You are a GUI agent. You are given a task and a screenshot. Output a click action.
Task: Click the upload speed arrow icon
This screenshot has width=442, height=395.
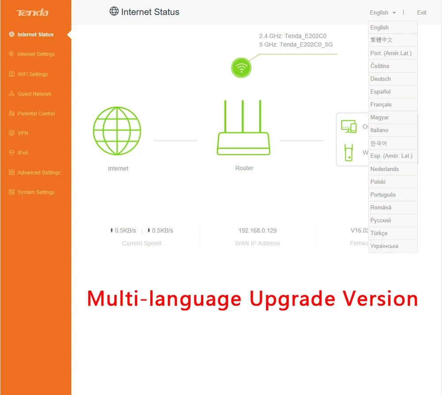tap(112, 230)
